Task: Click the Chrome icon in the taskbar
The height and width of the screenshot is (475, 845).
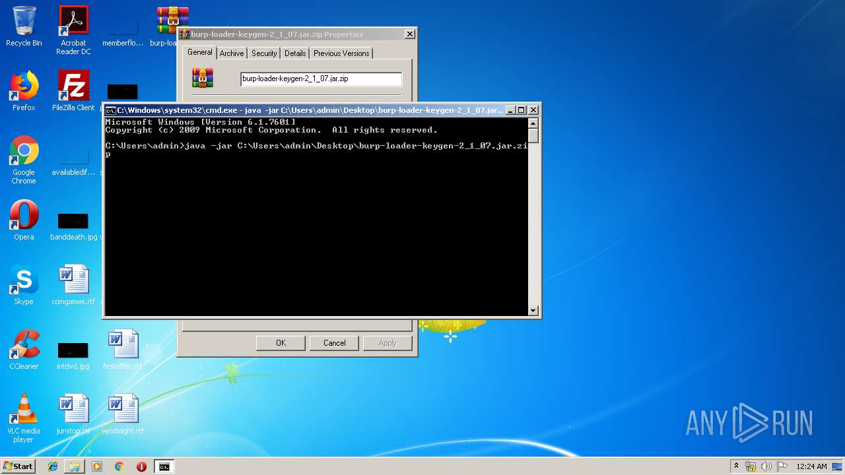Action: 119,466
